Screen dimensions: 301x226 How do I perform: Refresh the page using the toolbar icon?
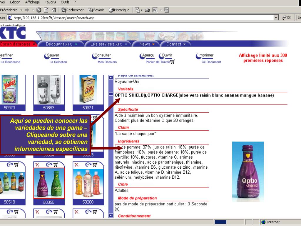tap(46, 10)
